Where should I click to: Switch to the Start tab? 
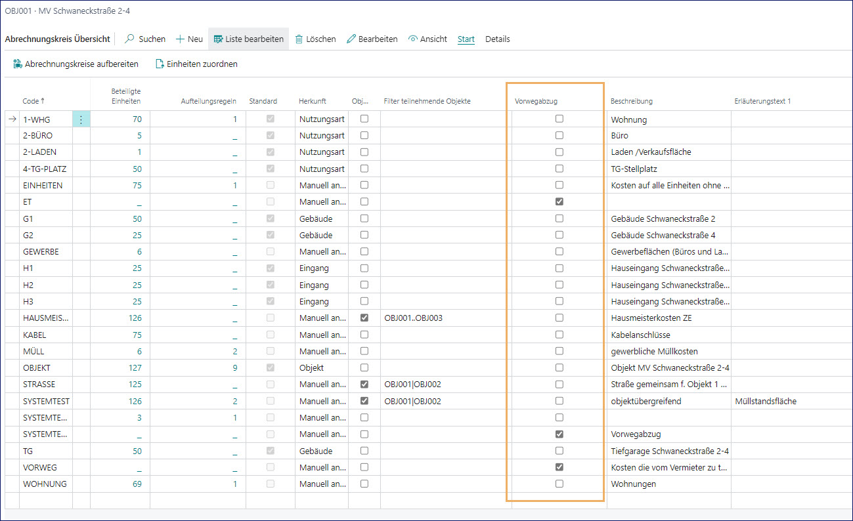pyautogui.click(x=466, y=39)
